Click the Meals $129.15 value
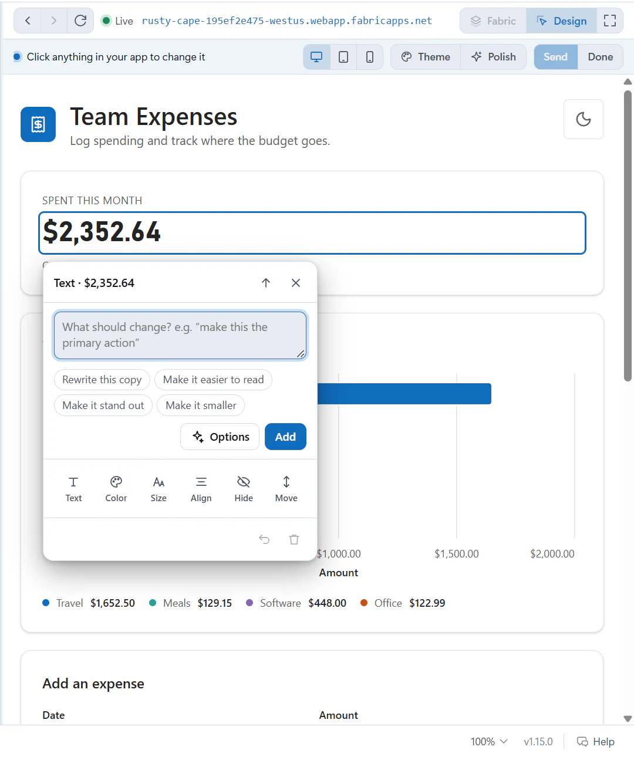 (x=215, y=603)
